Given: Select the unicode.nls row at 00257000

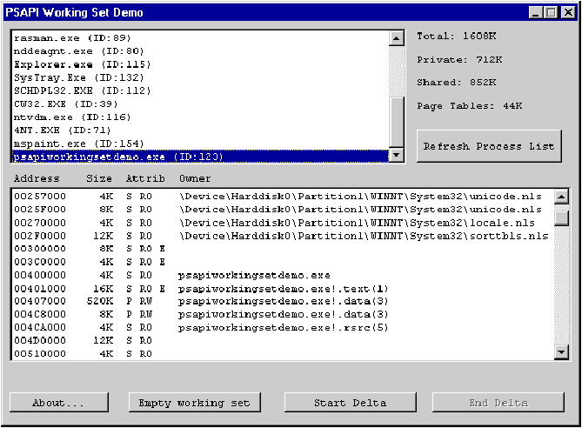Looking at the screenshot, I should tap(278, 197).
